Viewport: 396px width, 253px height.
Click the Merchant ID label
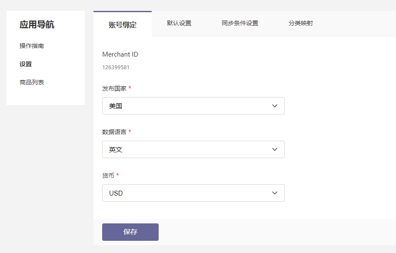[120, 54]
